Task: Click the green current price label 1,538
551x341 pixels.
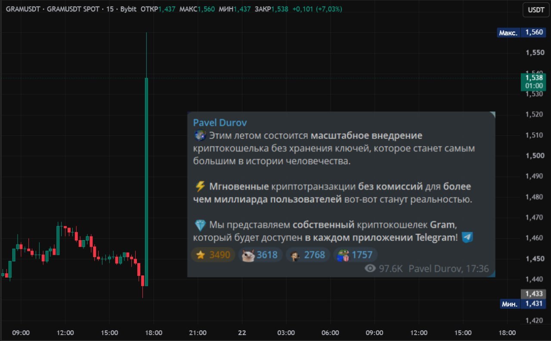Action: (534, 82)
